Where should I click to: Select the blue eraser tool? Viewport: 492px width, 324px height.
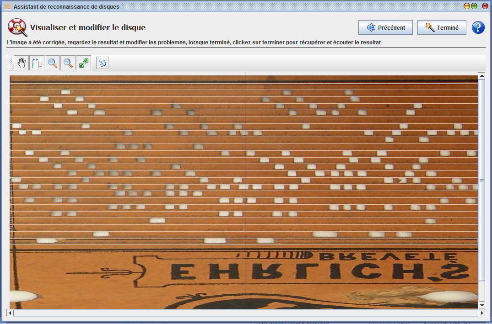(x=103, y=63)
